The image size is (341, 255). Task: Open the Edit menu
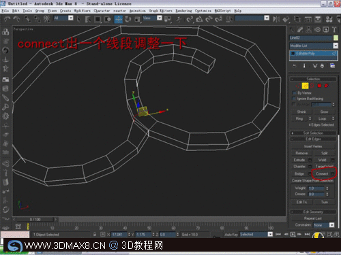coord(16,11)
